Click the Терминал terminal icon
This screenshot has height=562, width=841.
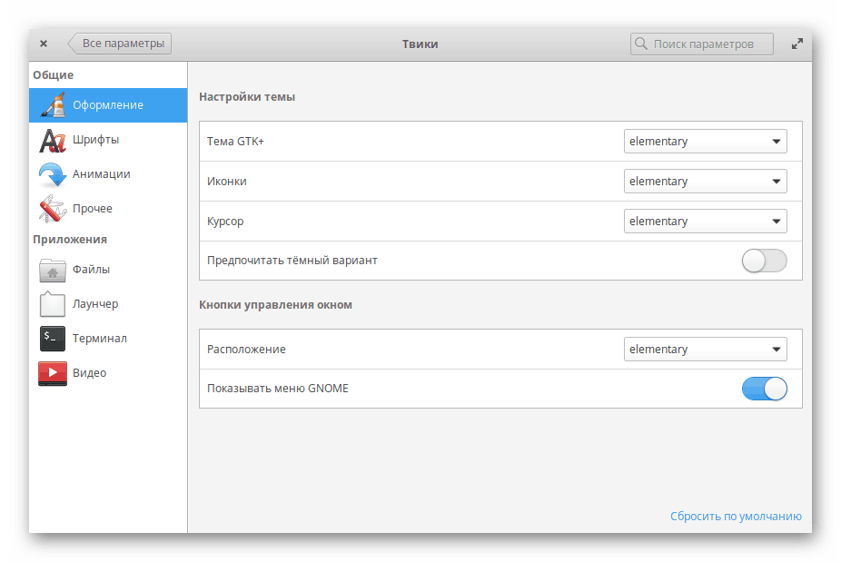(53, 339)
